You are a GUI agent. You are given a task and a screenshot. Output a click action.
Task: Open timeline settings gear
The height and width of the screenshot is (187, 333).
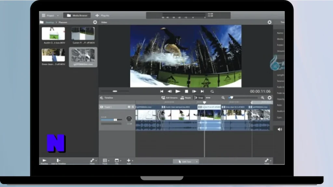(270, 98)
